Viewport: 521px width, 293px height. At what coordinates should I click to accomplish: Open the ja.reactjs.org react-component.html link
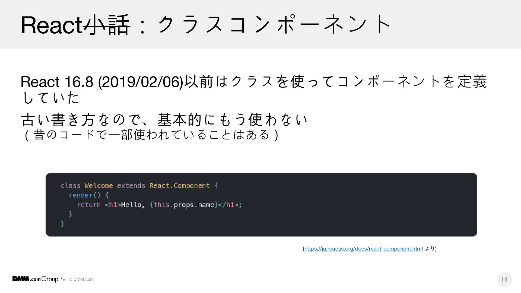[x=363, y=249]
